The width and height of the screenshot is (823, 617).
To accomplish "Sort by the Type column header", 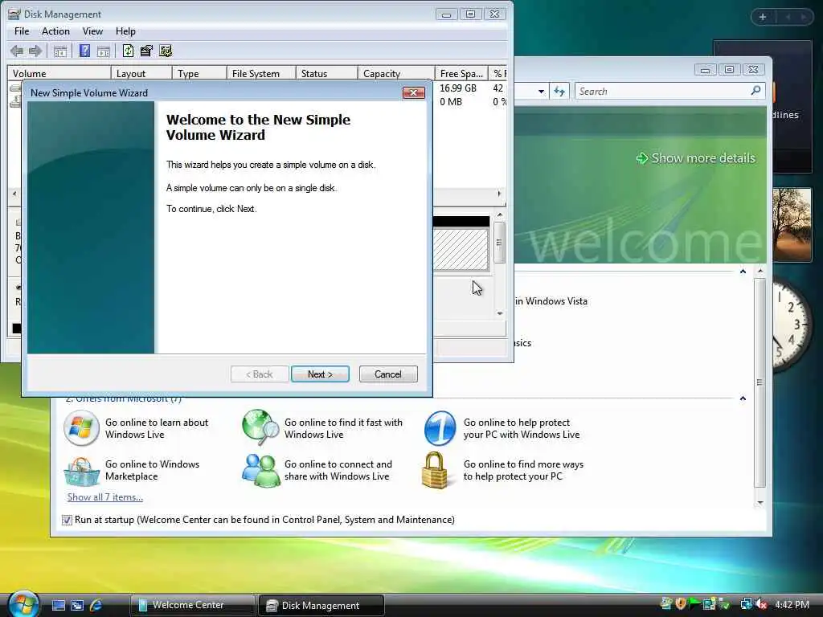I will (199, 73).
